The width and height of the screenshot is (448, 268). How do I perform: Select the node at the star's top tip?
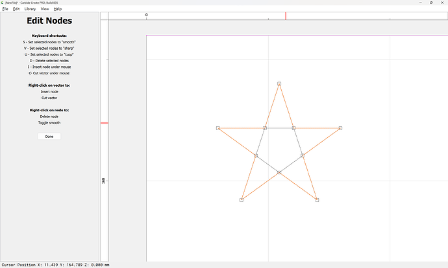tap(279, 84)
